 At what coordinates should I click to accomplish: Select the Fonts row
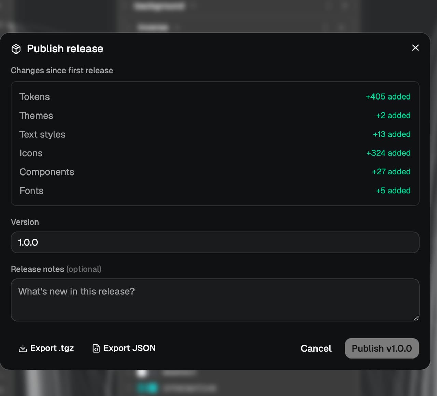click(x=215, y=191)
